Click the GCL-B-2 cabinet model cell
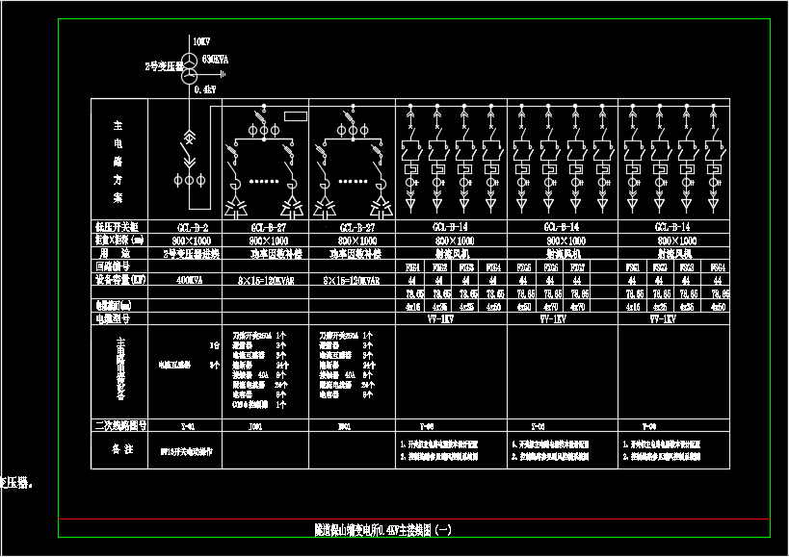 (193, 228)
